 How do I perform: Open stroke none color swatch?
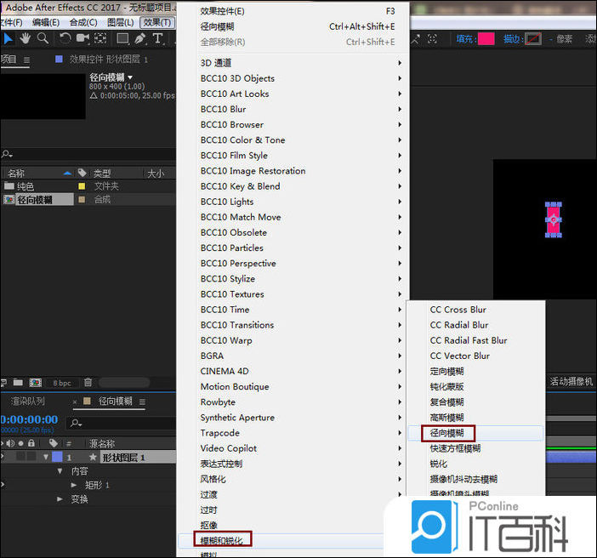point(533,39)
